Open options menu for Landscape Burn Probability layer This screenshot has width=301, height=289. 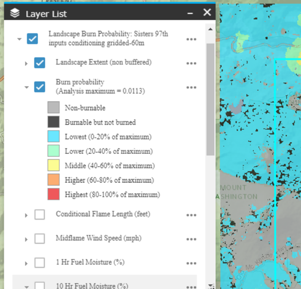point(191,39)
